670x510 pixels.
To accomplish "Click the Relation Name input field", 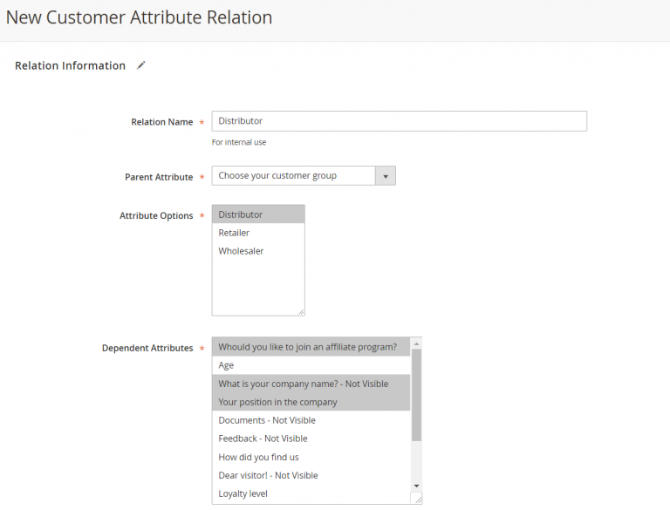I will [399, 121].
